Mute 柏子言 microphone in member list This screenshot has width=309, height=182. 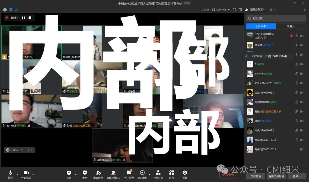(x=297, y=45)
